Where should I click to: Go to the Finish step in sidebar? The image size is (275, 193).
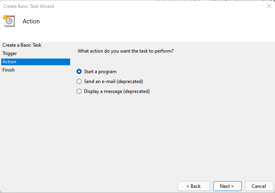8,70
